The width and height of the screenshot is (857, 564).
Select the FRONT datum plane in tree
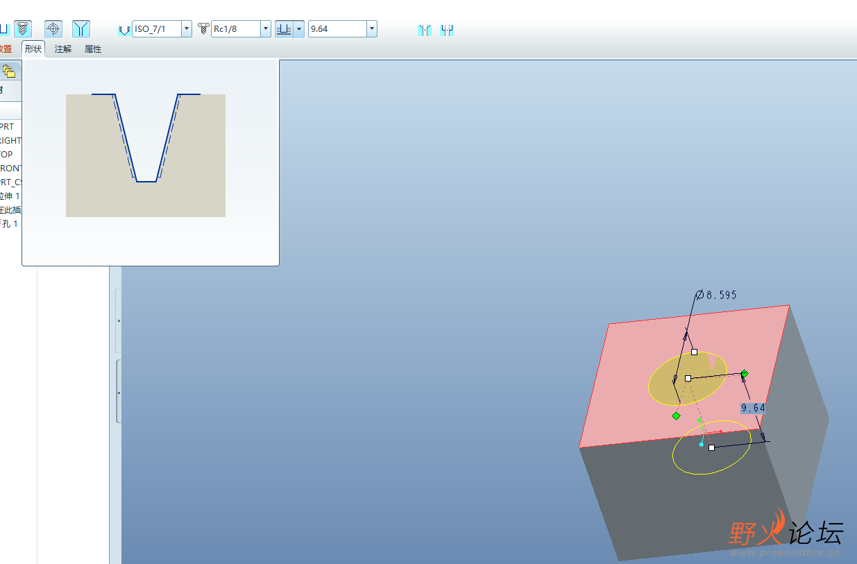(x=10, y=169)
